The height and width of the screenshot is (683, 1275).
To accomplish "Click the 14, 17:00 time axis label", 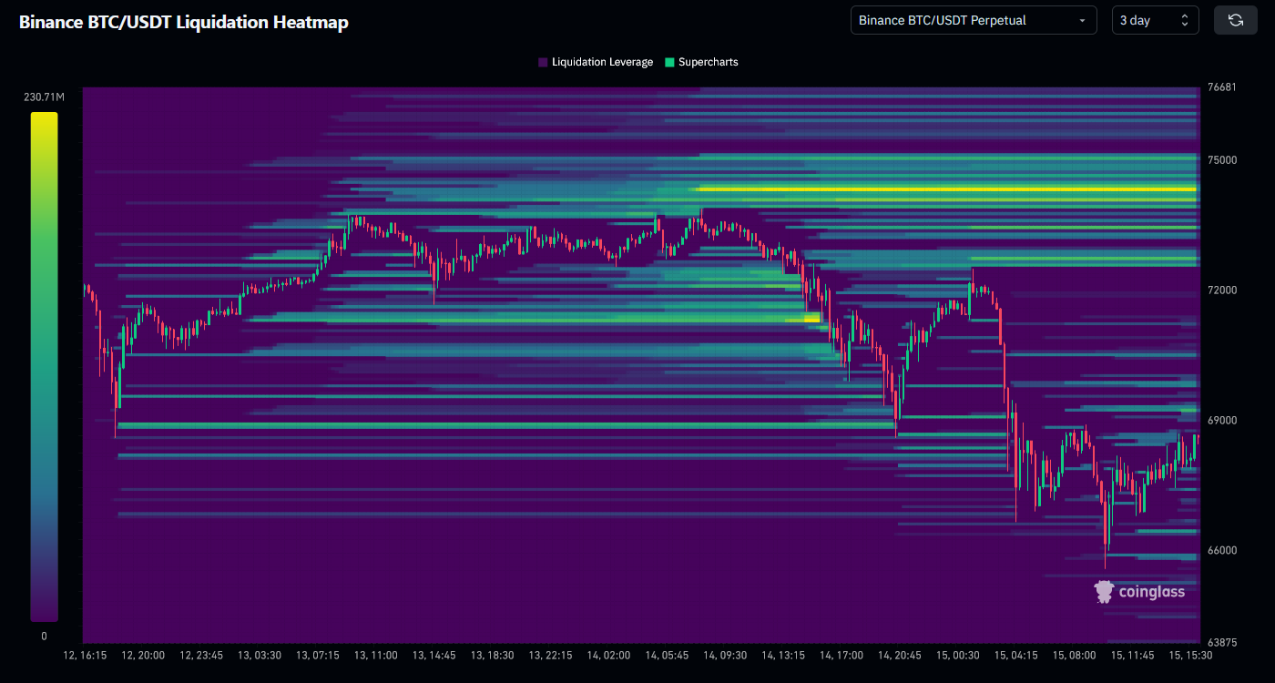I will [x=841, y=656].
